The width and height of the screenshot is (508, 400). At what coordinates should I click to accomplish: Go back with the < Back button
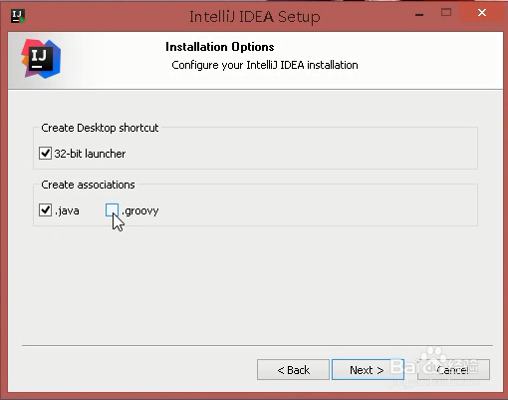pyautogui.click(x=293, y=369)
